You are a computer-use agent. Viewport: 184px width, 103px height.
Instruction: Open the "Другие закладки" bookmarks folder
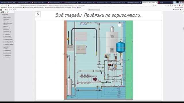(x=179, y=8)
